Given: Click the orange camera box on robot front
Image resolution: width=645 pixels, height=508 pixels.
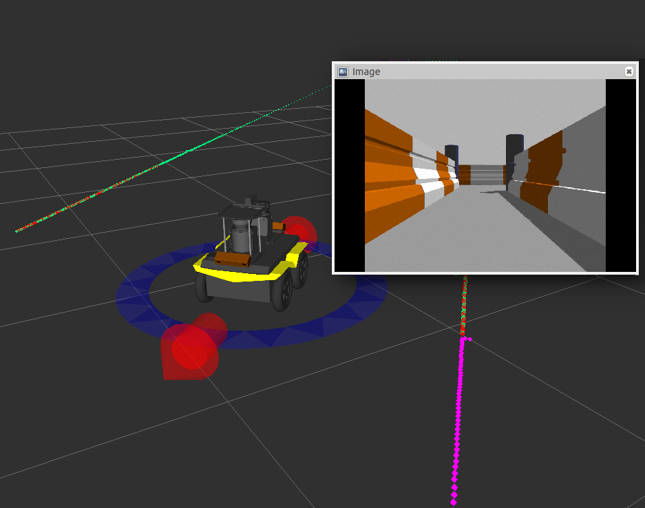Looking at the screenshot, I should coord(231,258).
